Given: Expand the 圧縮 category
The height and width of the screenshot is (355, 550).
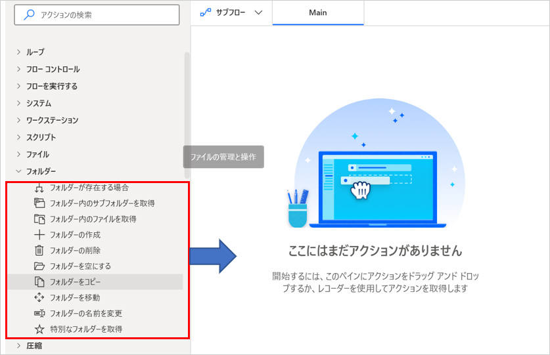Looking at the screenshot, I should [18, 345].
